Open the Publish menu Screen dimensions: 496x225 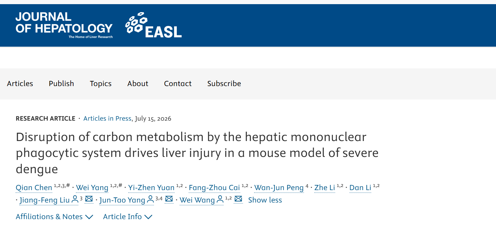pyautogui.click(x=61, y=84)
